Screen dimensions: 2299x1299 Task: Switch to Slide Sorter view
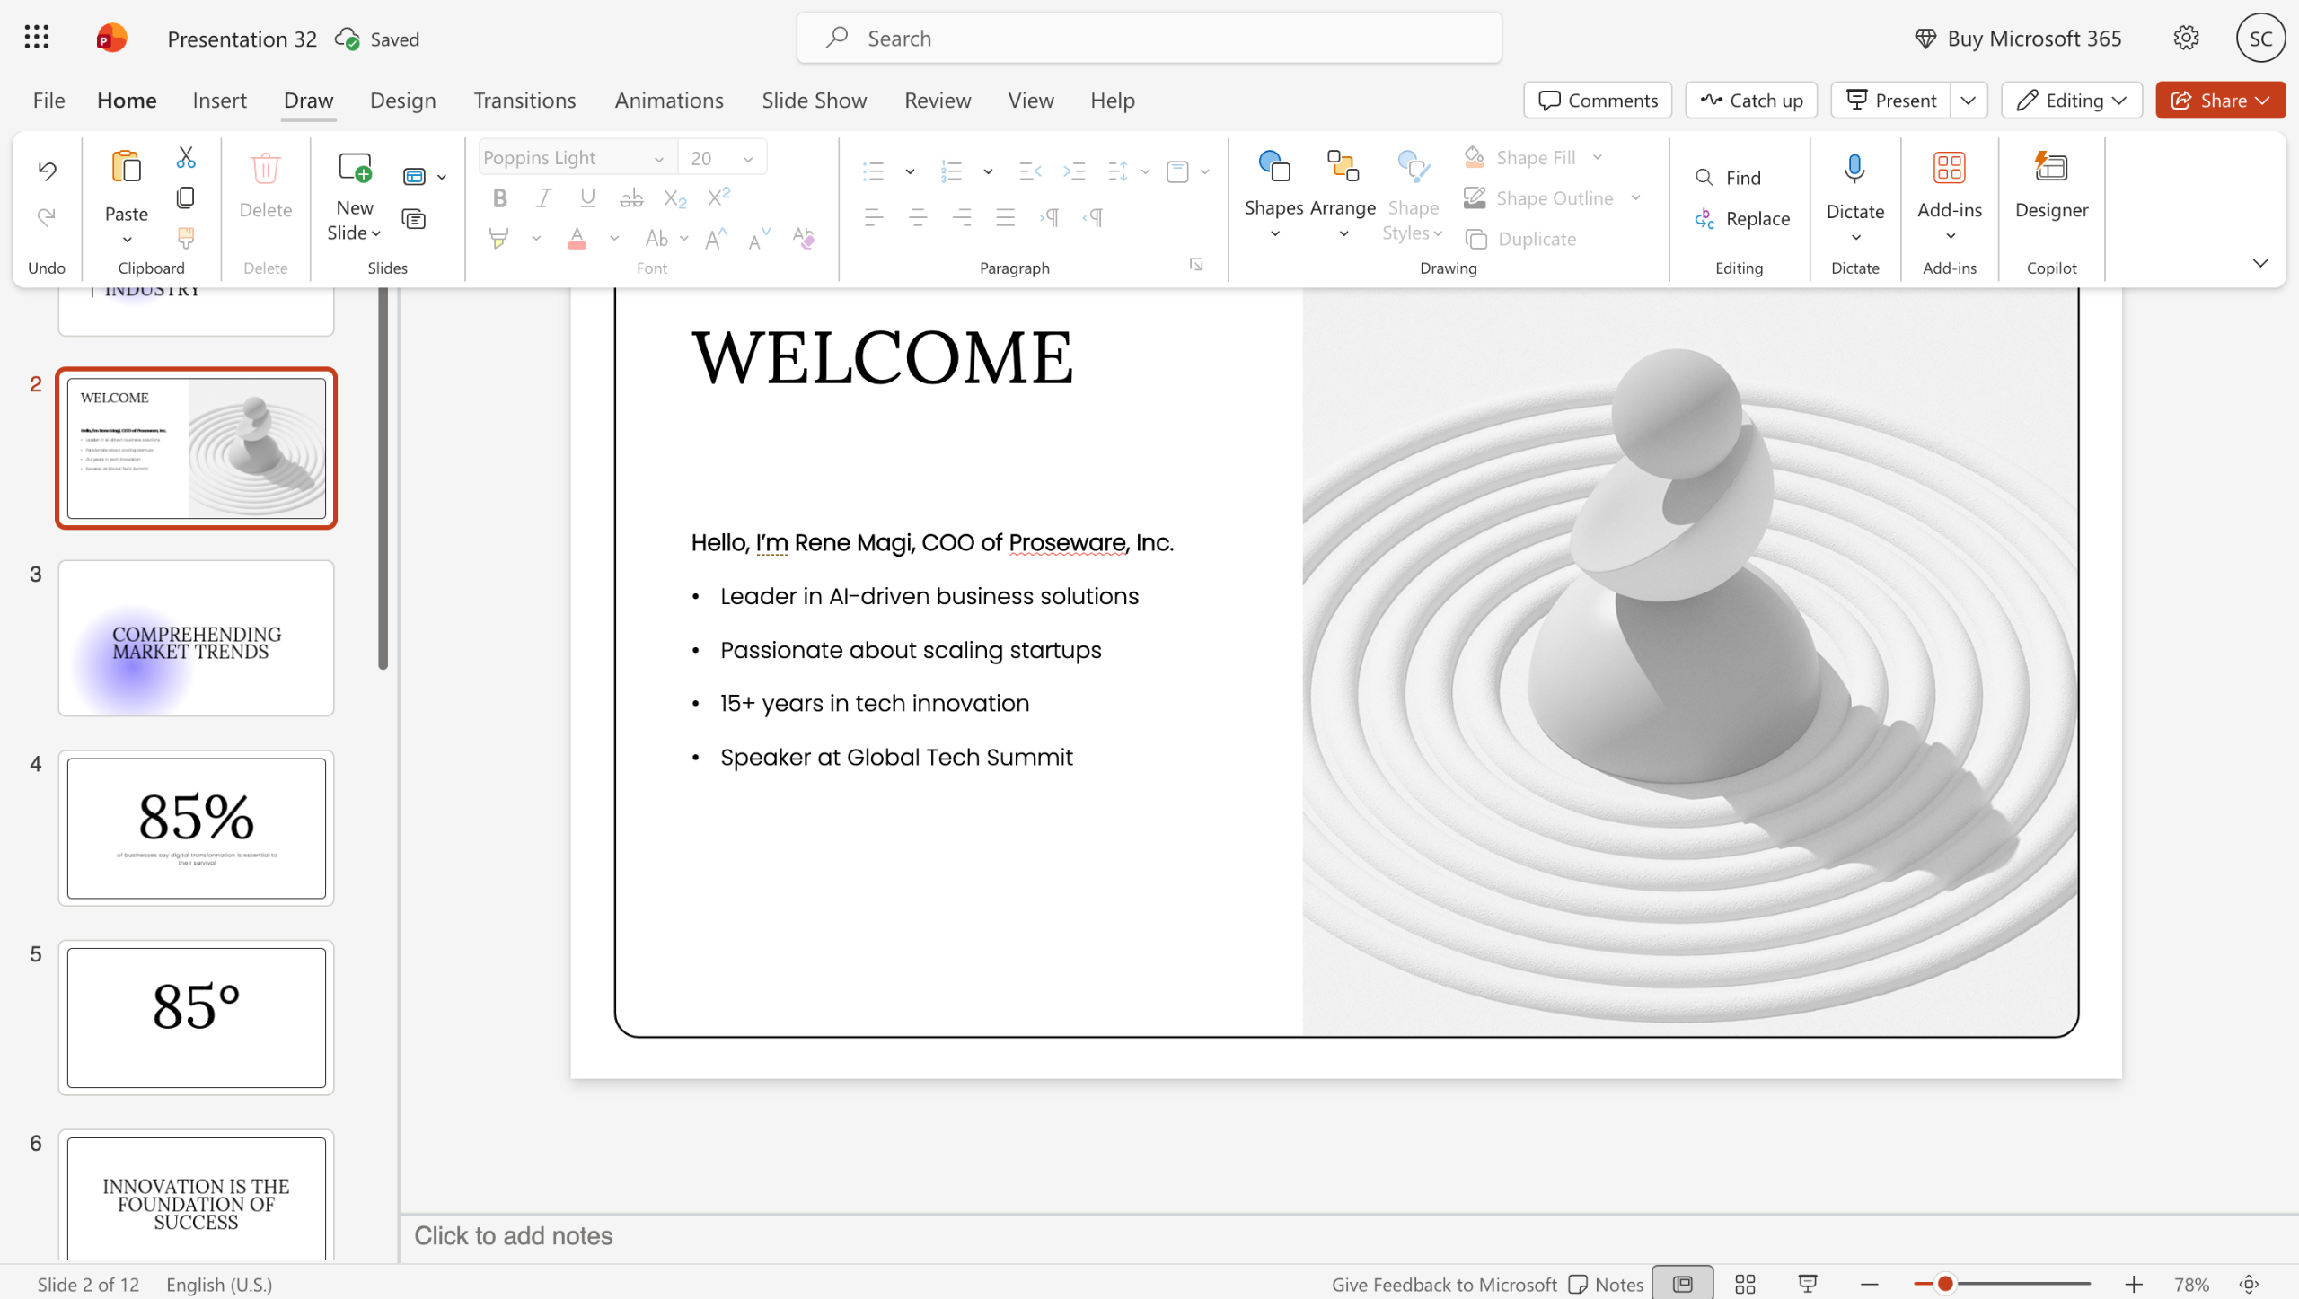click(x=1745, y=1284)
